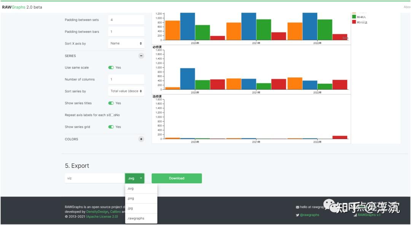Open the Sort series by dropdown
Image resolution: width=411 pixels, height=225 pixels.
tap(126, 91)
